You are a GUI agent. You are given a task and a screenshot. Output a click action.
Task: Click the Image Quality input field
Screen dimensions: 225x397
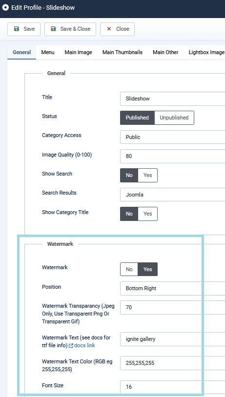pyautogui.click(x=173, y=156)
